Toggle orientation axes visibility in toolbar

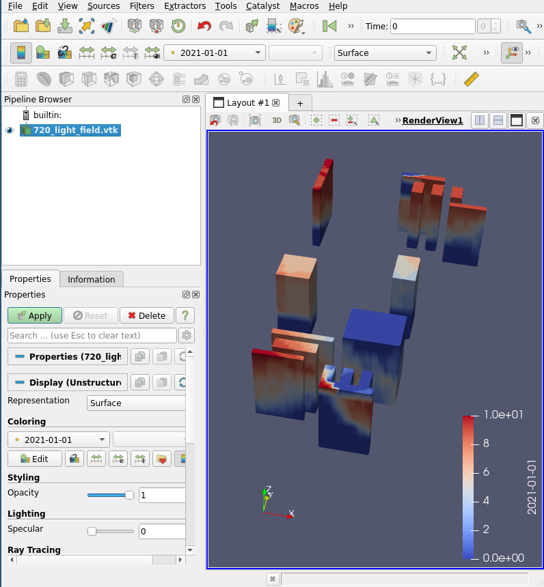coord(511,53)
